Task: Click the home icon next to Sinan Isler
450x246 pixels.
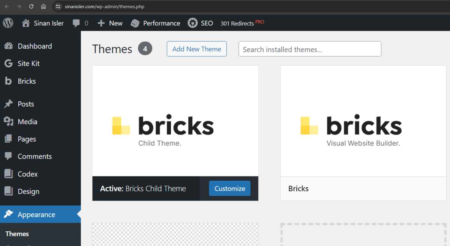Action: [25, 23]
